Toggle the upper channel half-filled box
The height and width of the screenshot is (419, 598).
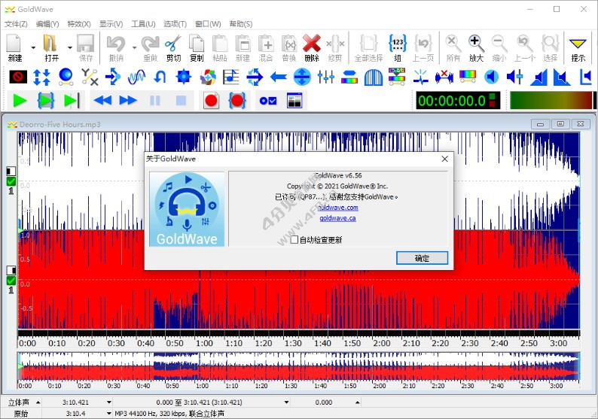click(x=11, y=171)
